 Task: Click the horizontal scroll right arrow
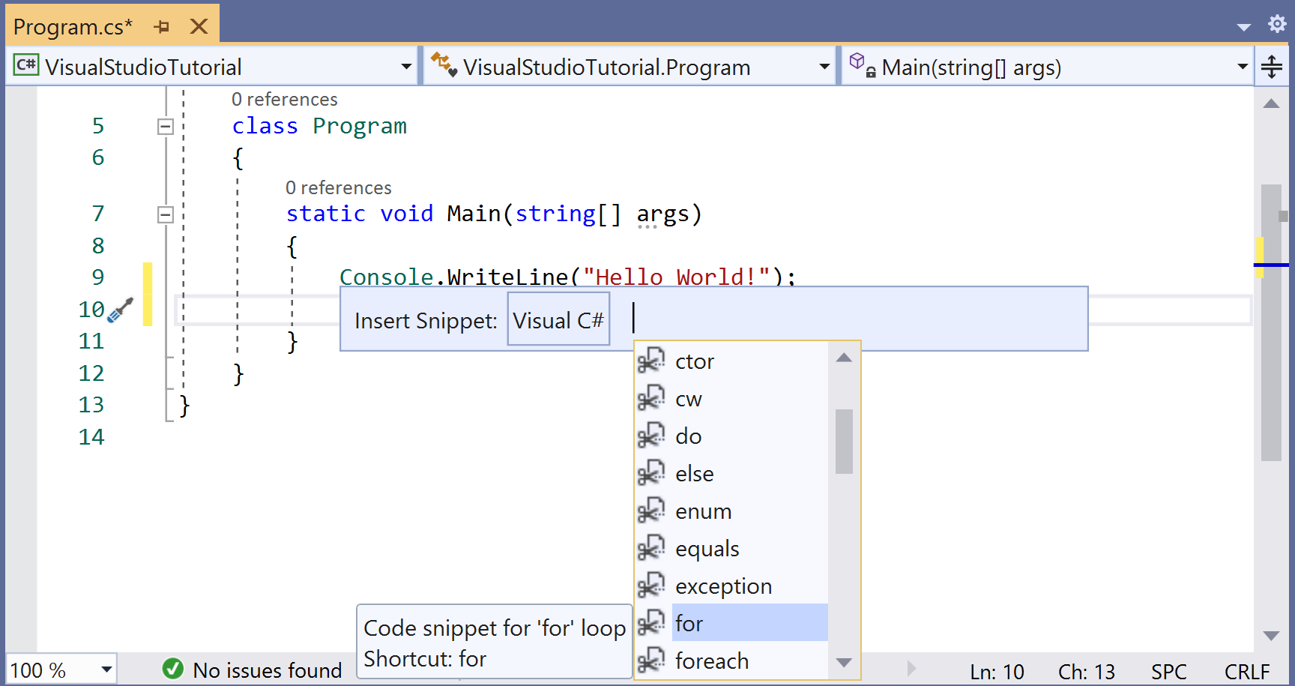tap(911, 669)
